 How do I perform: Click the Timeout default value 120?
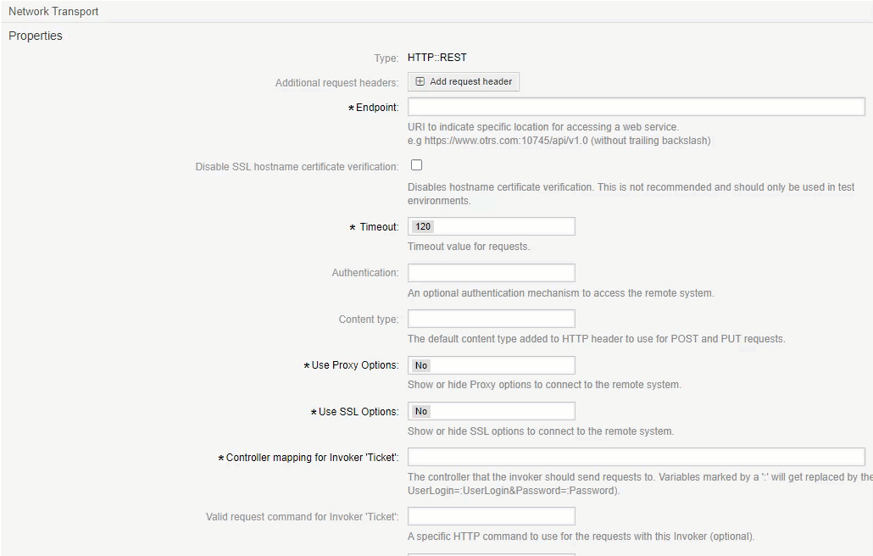coord(421,225)
